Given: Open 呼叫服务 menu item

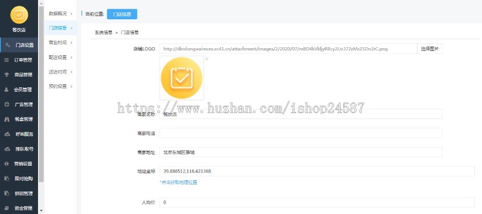Looking at the screenshot, I should [19, 134].
